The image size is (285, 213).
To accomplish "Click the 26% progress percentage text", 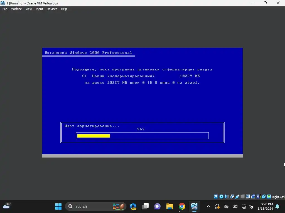I will (x=141, y=129).
